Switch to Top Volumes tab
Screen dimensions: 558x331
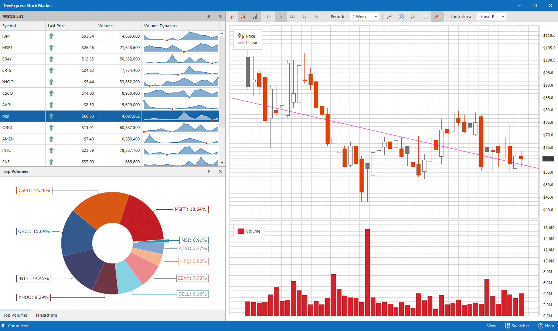tap(16, 315)
